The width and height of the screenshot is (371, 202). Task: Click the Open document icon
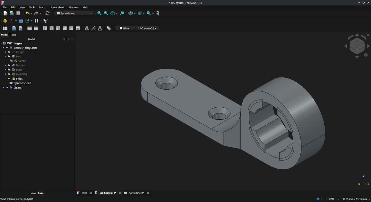coord(12,13)
